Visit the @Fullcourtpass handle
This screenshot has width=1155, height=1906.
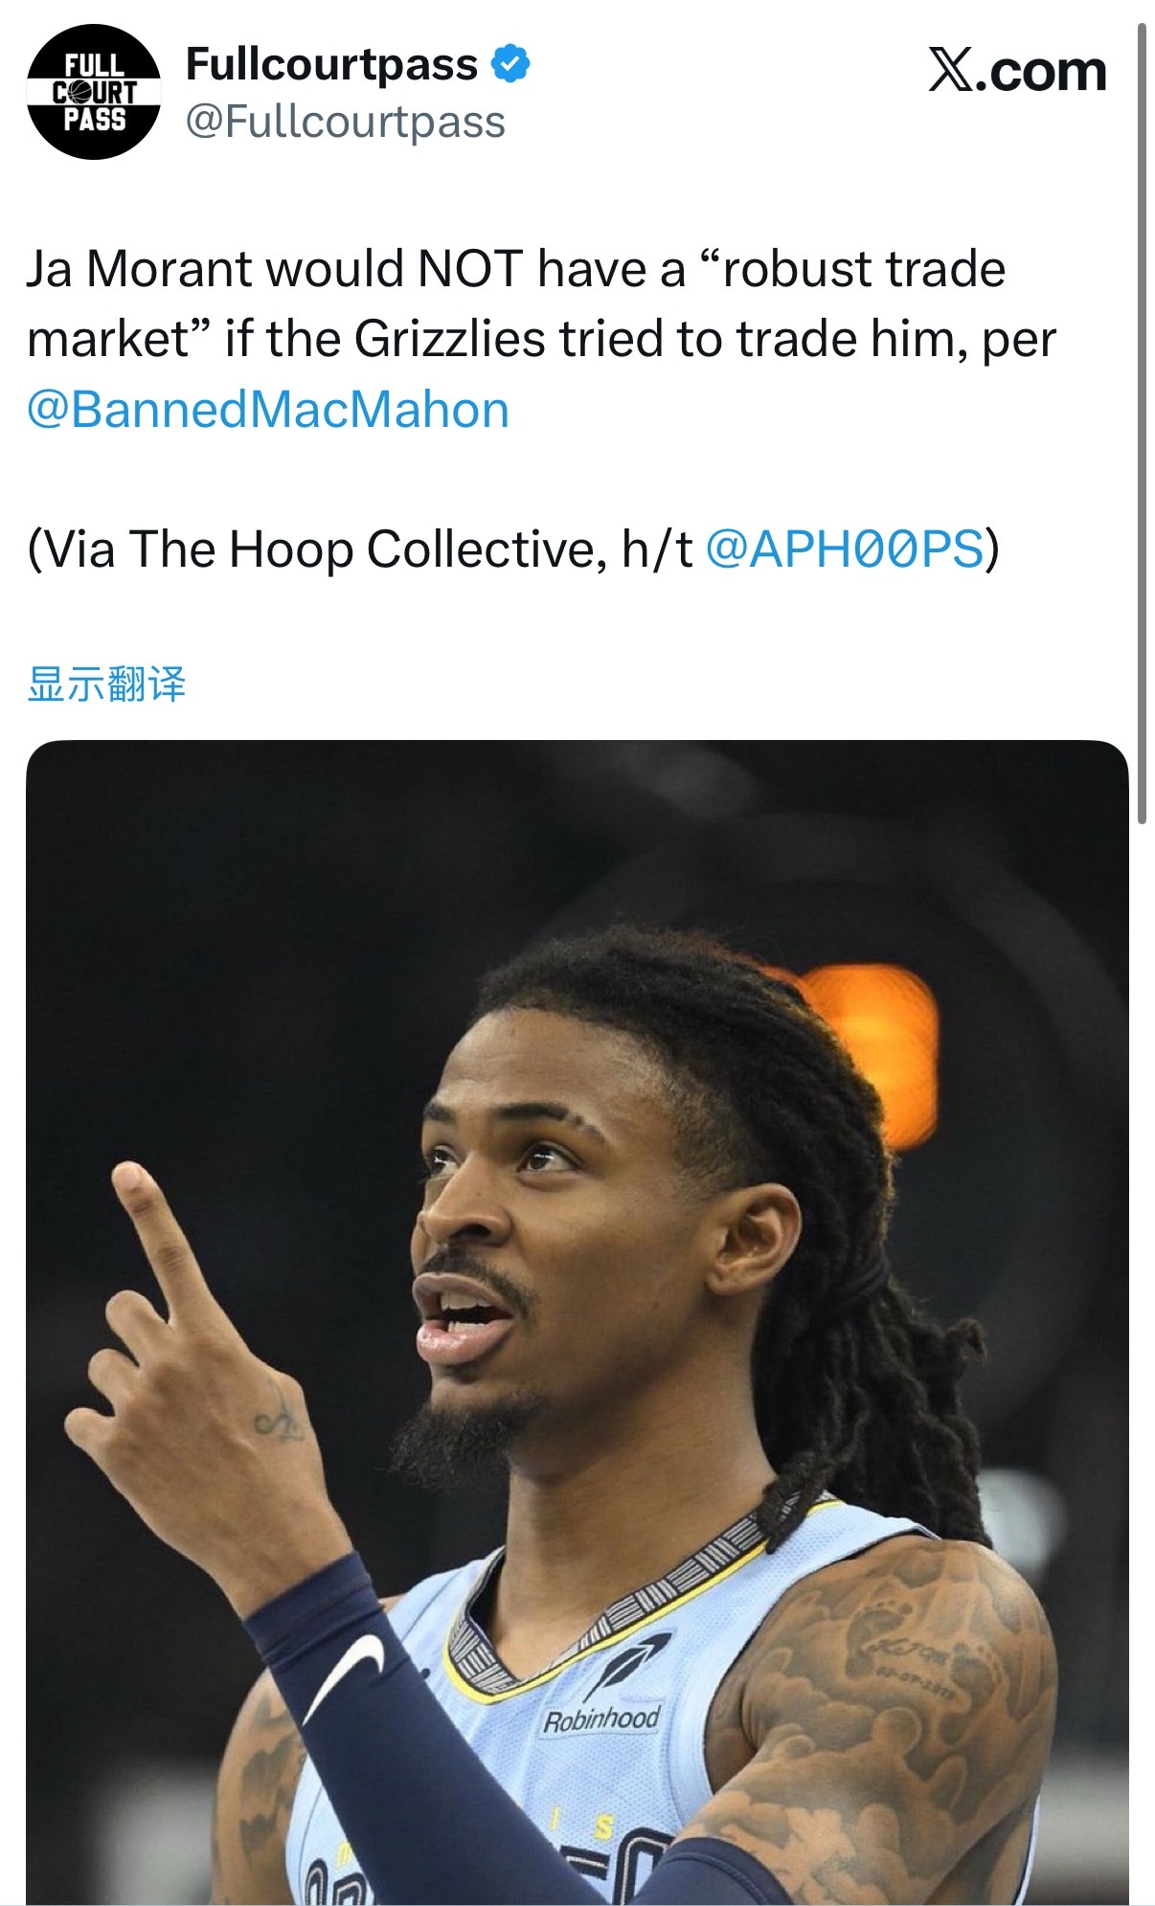click(x=345, y=123)
